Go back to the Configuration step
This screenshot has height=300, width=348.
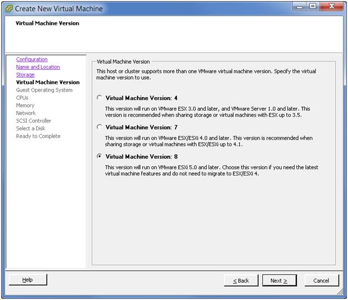coord(32,59)
